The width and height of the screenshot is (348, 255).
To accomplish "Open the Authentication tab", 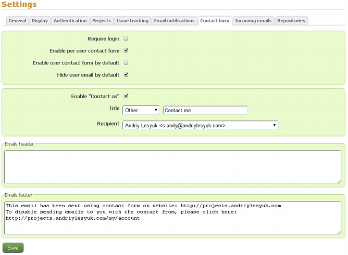I will (x=70, y=21).
